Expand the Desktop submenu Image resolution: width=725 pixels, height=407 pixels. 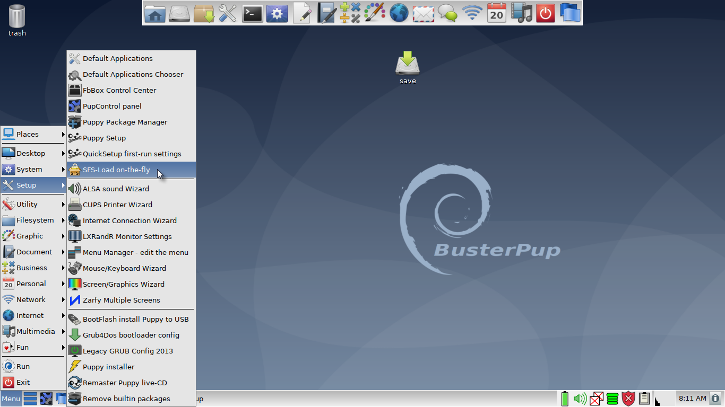coord(33,153)
